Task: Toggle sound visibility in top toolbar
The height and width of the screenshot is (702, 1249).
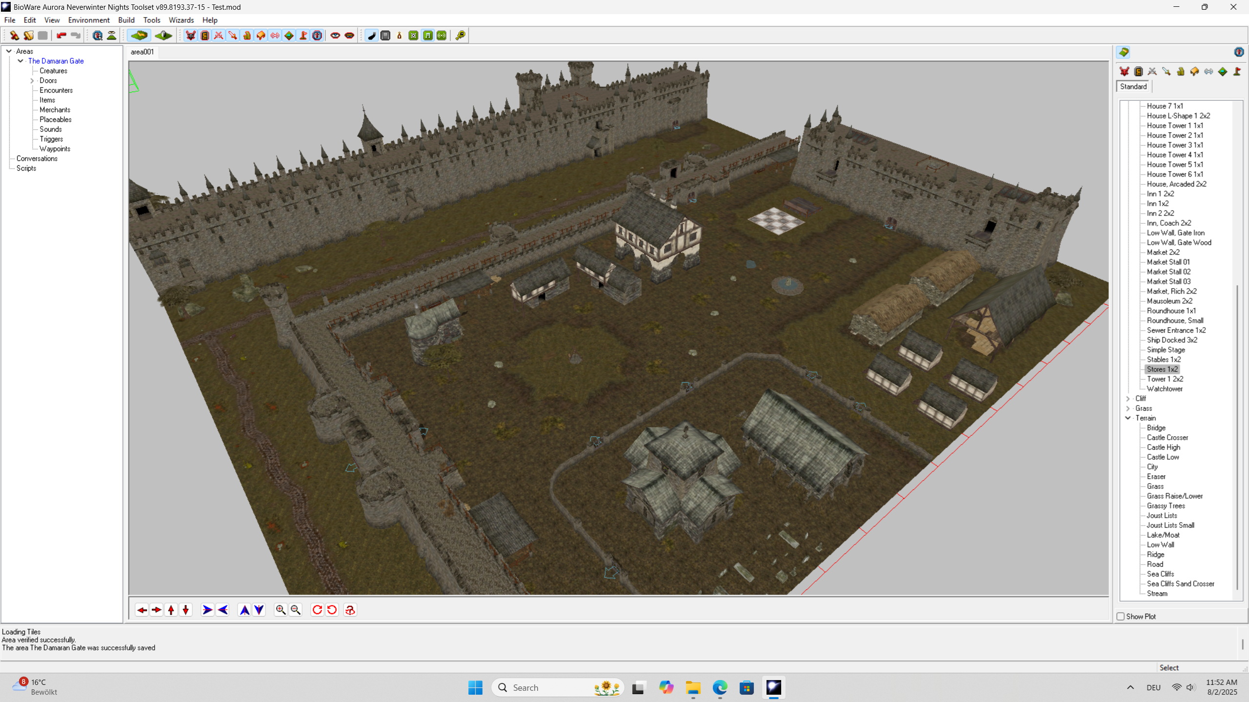Action: pos(275,35)
